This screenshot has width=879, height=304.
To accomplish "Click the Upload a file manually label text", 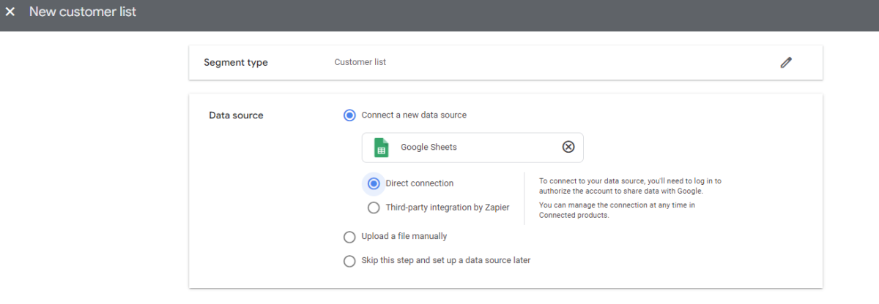I will [x=404, y=237].
